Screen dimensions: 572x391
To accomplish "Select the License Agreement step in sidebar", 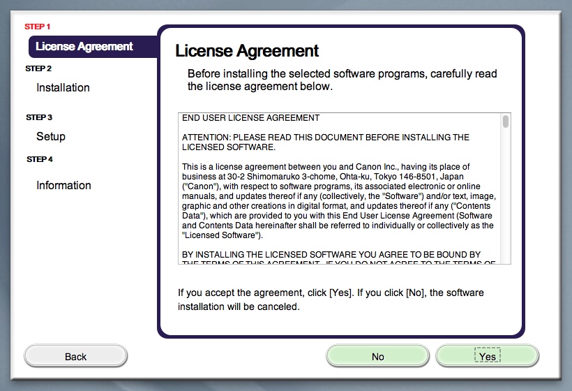I will click(84, 47).
